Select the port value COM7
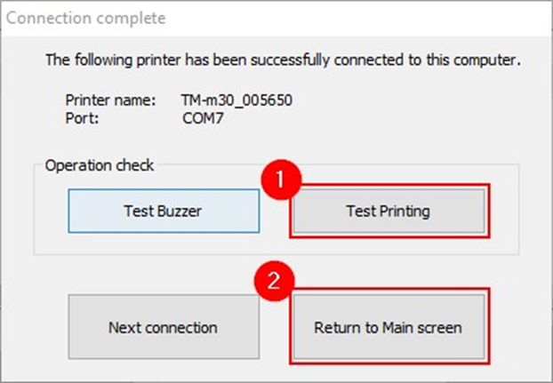This screenshot has width=553, height=383. (203, 116)
